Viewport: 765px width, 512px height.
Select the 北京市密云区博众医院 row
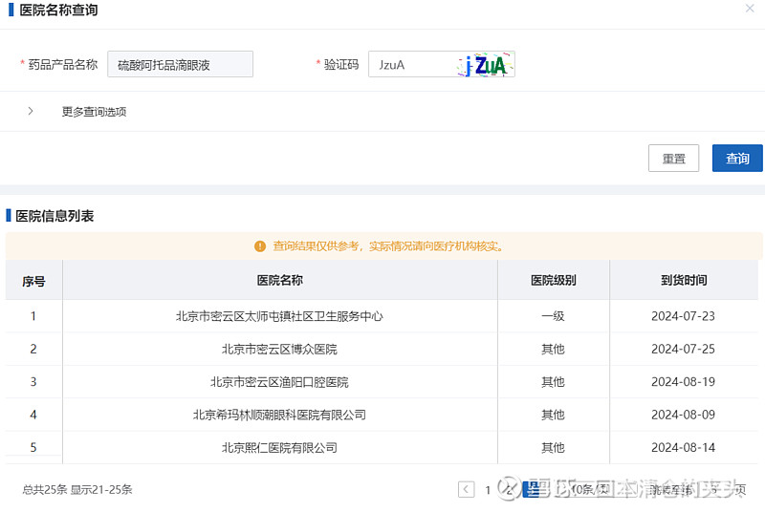[x=279, y=350]
